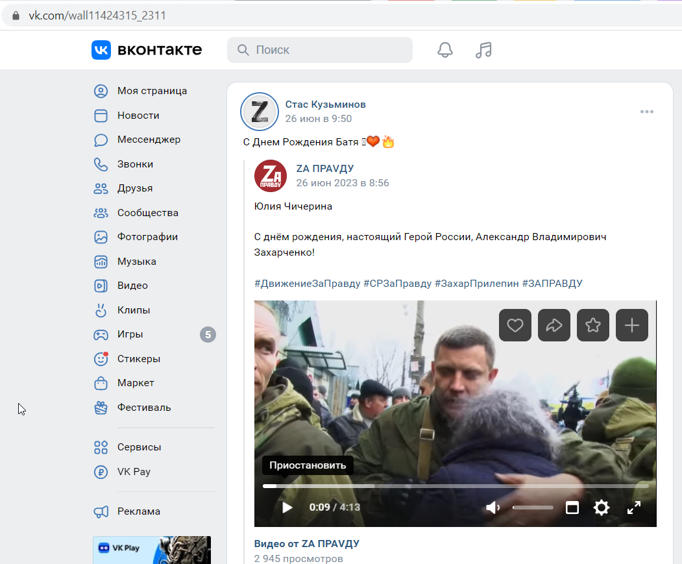Click the video time 0:09 / 4:13
This screenshot has height=564, width=682.
click(x=334, y=508)
